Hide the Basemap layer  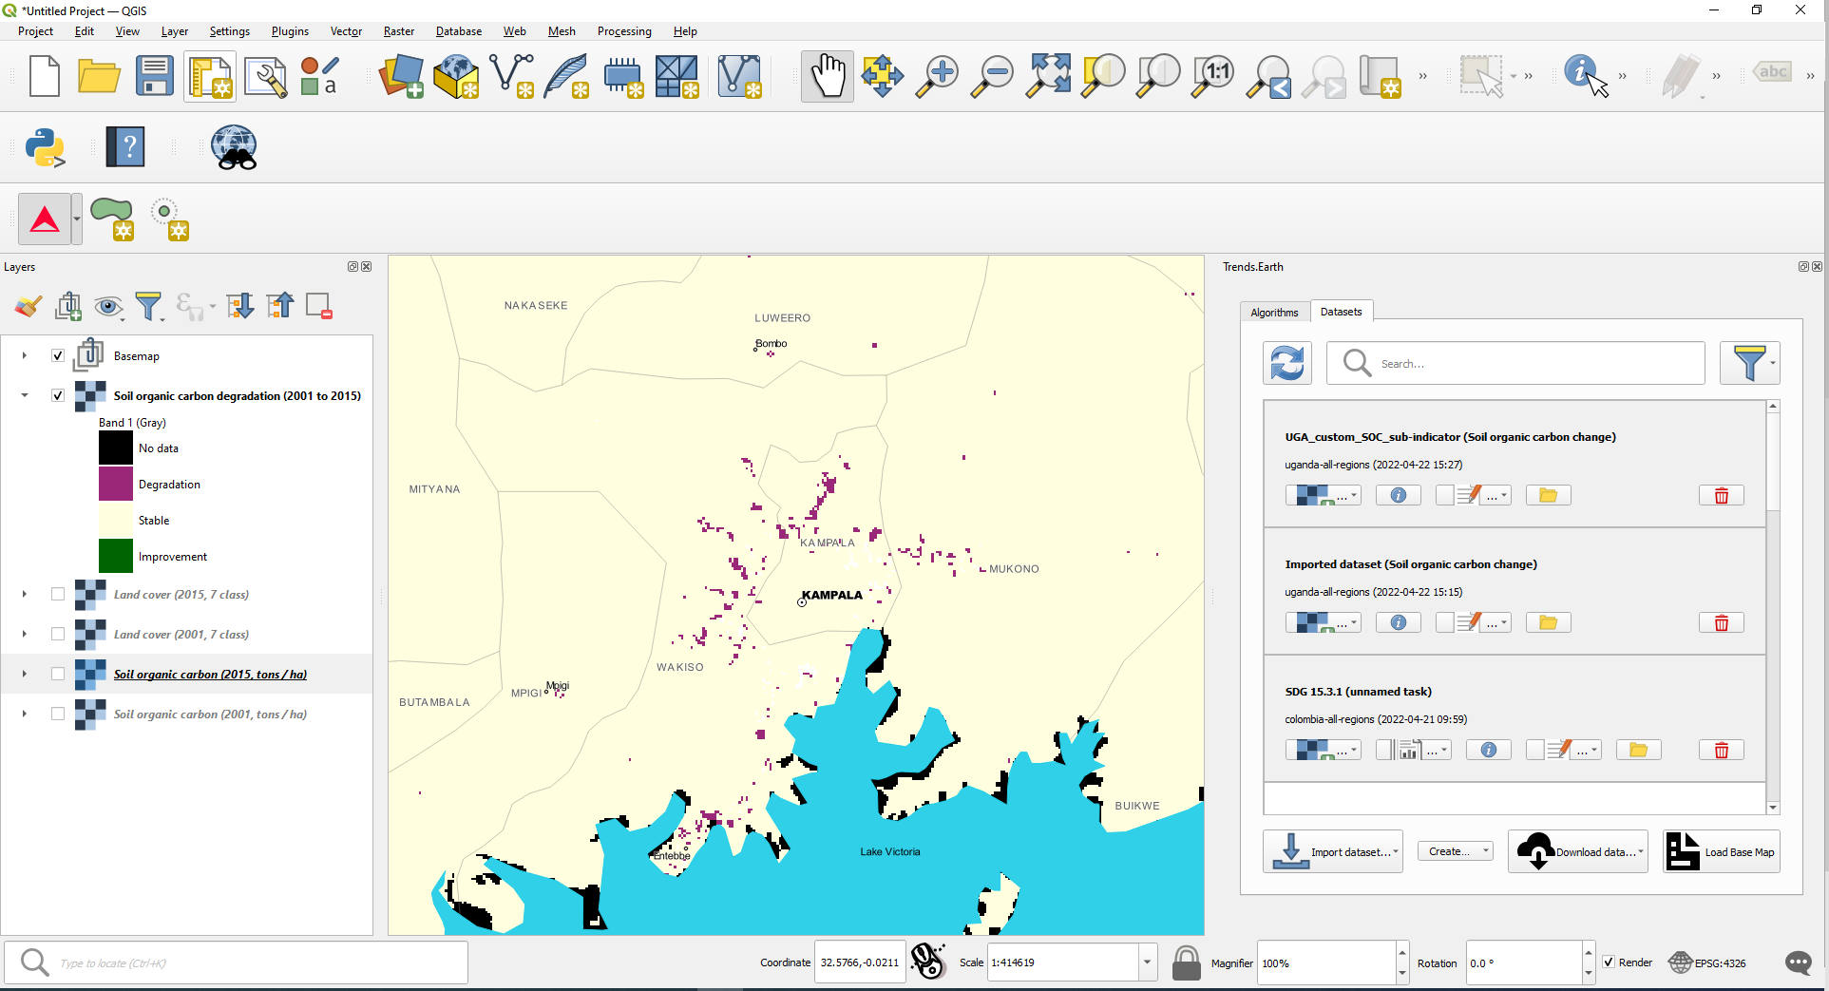pyautogui.click(x=58, y=355)
